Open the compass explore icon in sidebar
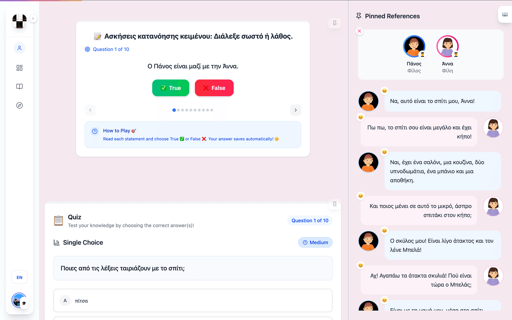The image size is (512, 320). (x=19, y=105)
